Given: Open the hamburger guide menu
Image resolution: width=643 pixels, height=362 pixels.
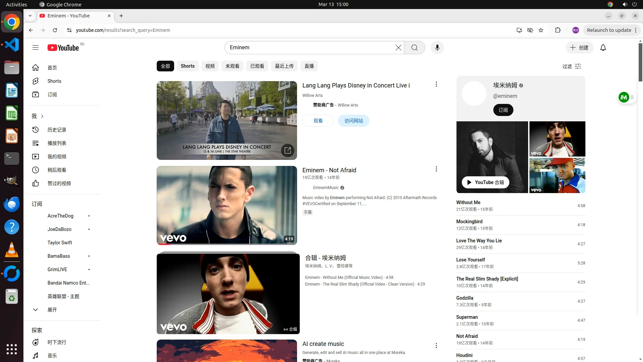Looking at the screenshot, I should click(35, 48).
